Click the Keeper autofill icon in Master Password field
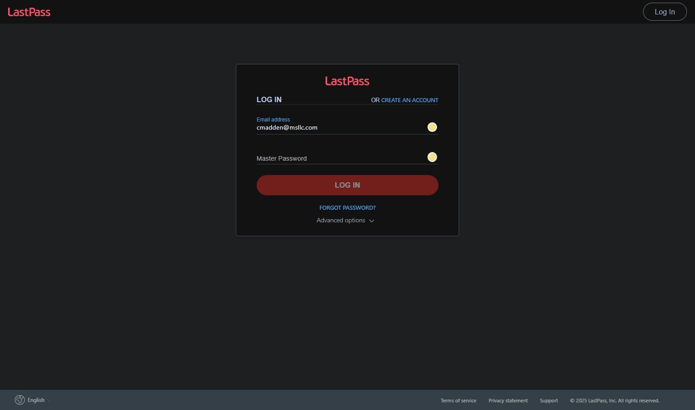 (x=432, y=157)
